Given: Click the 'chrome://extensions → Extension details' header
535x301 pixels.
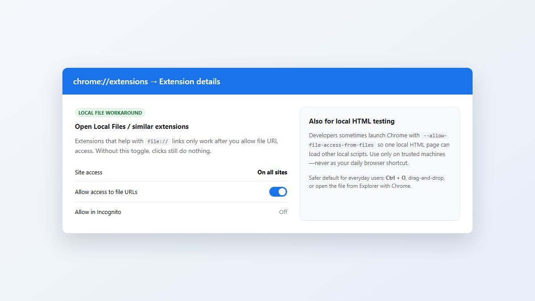Looking at the screenshot, I should coord(147,82).
